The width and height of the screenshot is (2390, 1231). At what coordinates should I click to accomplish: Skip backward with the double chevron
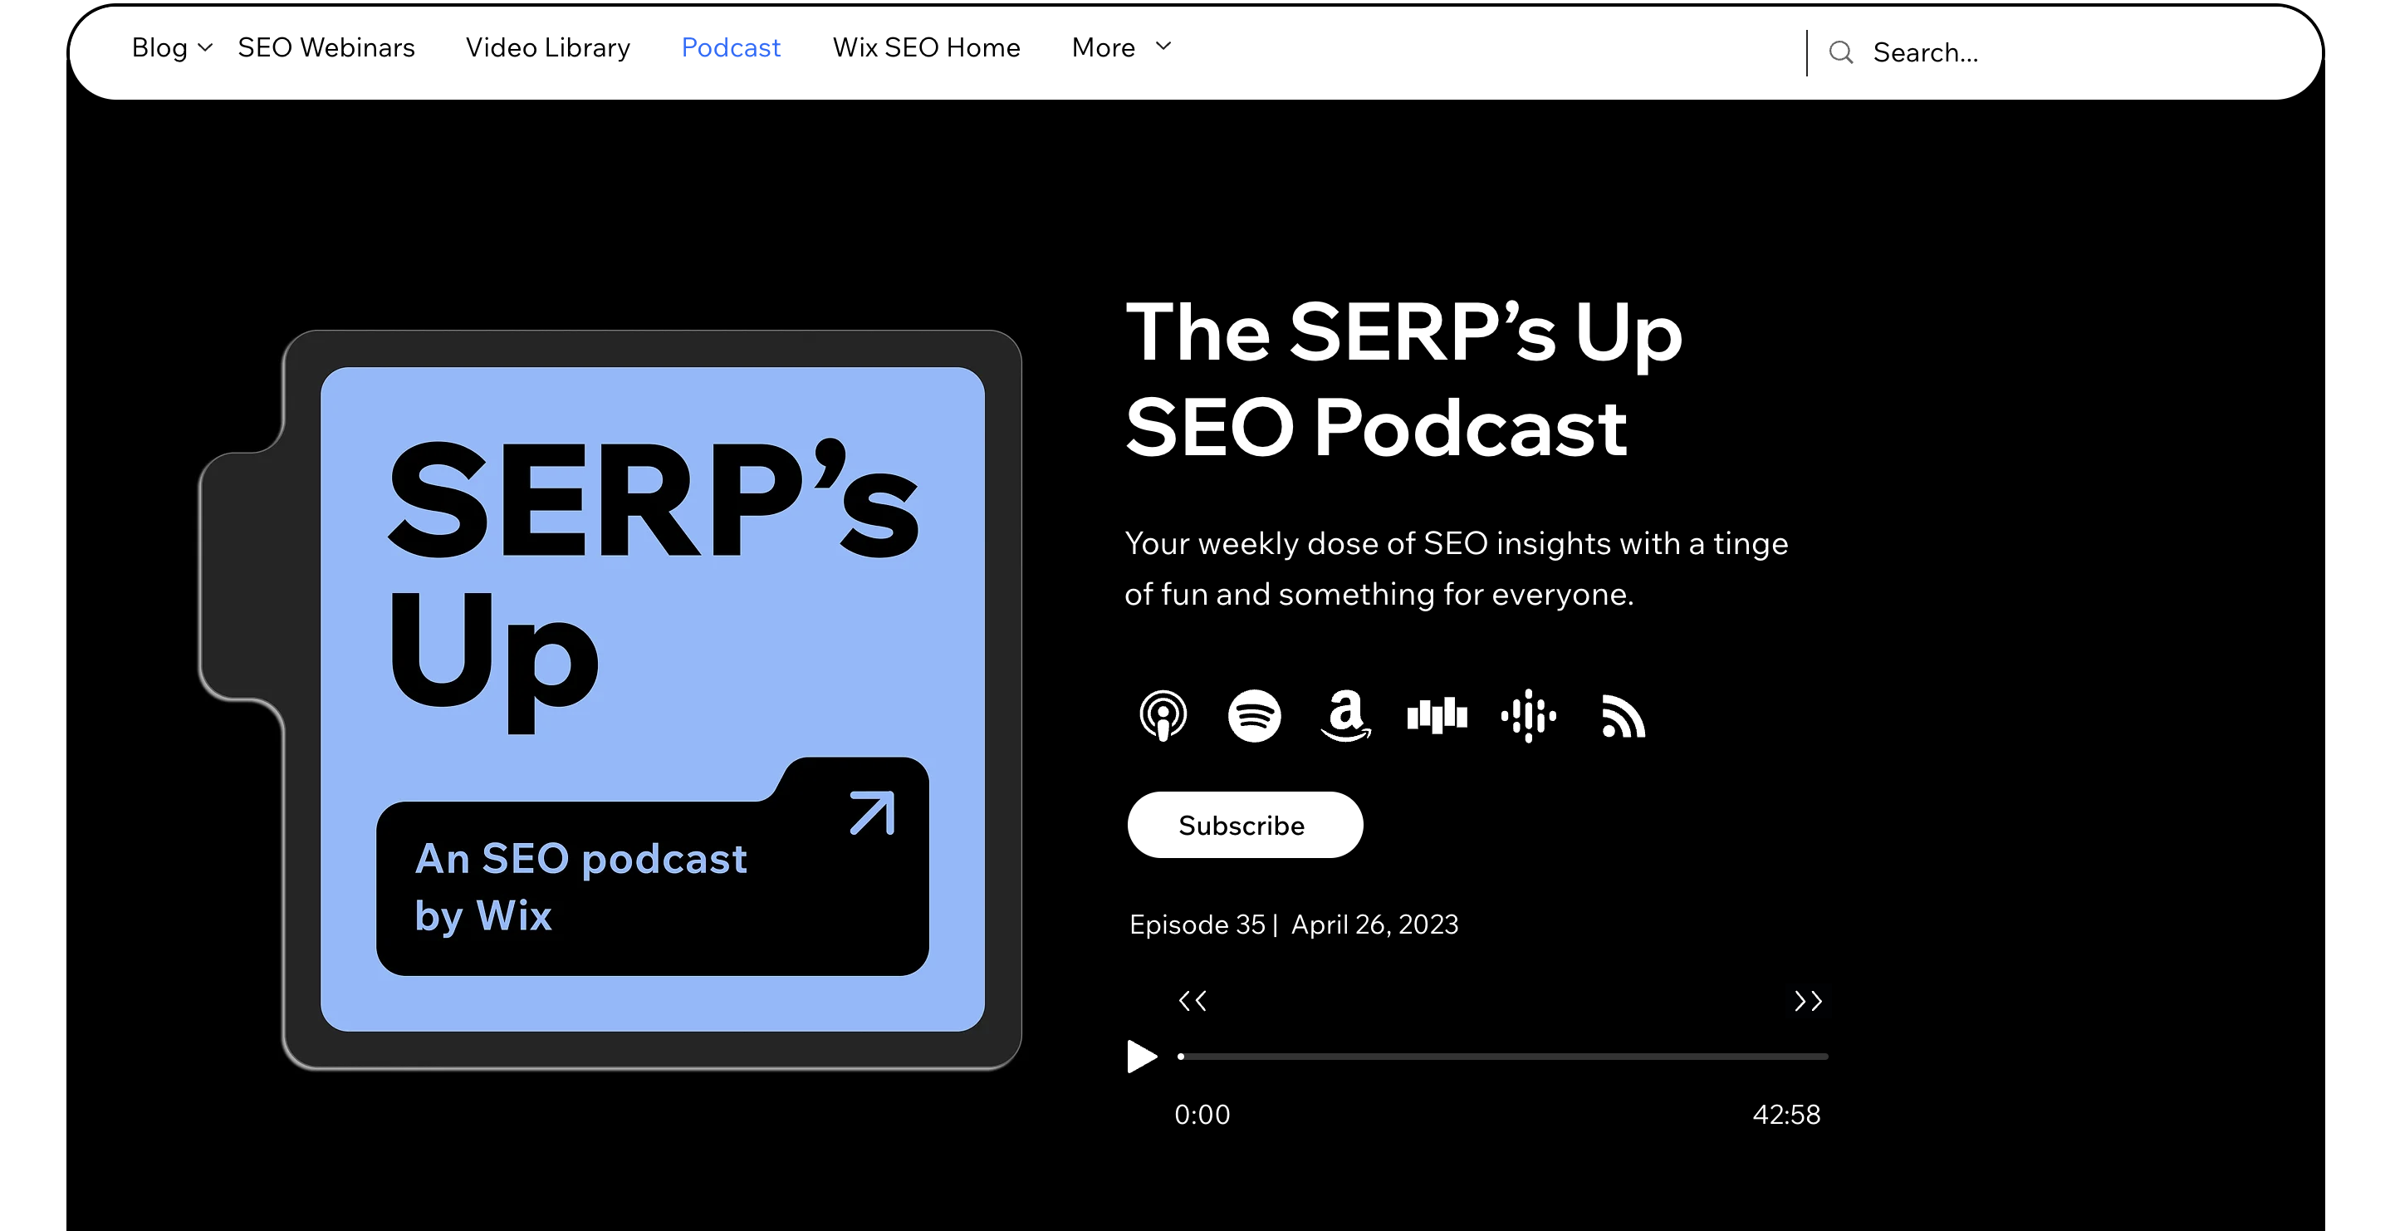click(1193, 1001)
